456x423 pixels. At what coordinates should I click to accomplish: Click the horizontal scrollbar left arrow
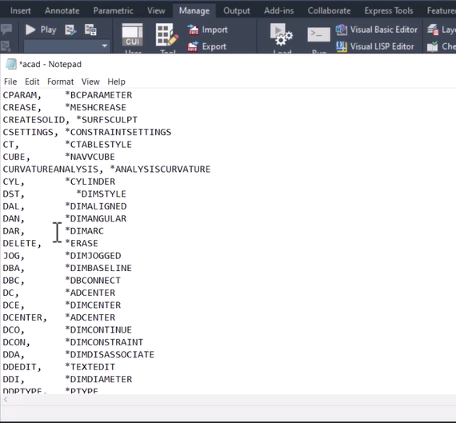(6, 400)
